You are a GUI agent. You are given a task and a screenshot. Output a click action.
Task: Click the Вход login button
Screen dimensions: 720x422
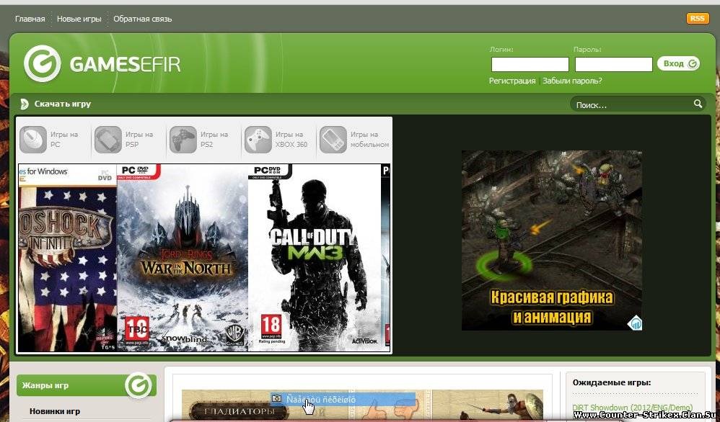point(678,63)
